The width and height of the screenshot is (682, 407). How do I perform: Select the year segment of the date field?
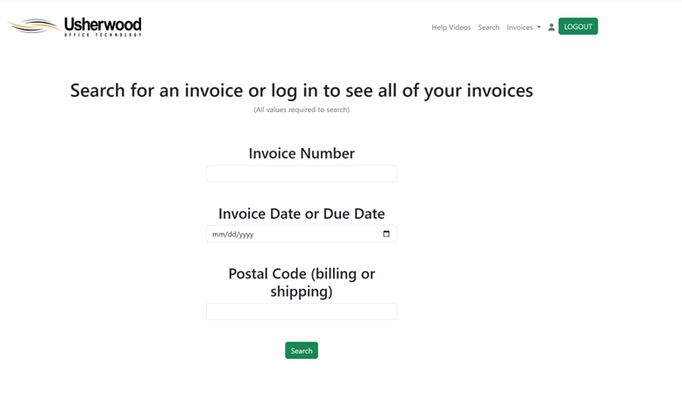pyautogui.click(x=245, y=235)
